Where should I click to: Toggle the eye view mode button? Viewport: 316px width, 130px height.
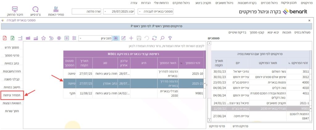pyautogui.click(x=116, y=38)
